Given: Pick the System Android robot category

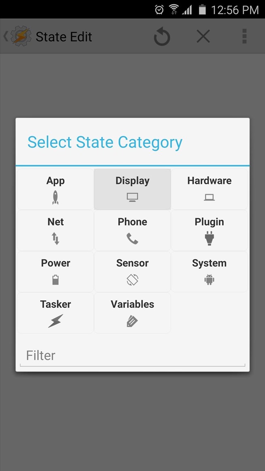Looking at the screenshot, I should click(209, 272).
